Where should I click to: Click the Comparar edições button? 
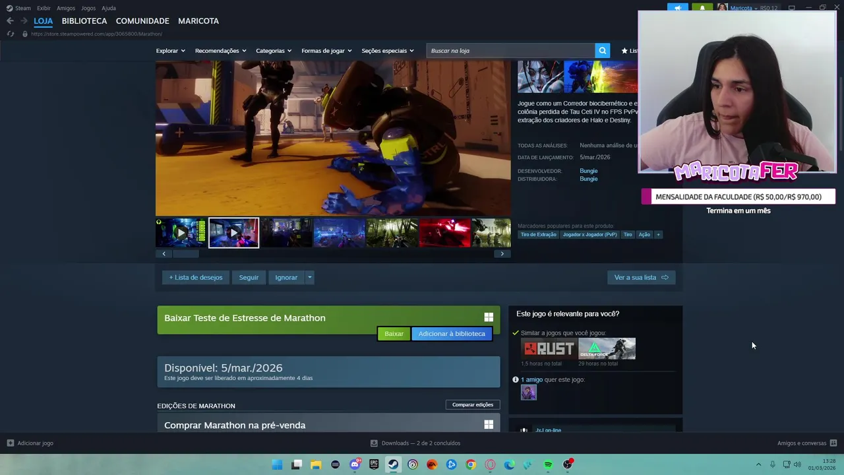coord(473,404)
